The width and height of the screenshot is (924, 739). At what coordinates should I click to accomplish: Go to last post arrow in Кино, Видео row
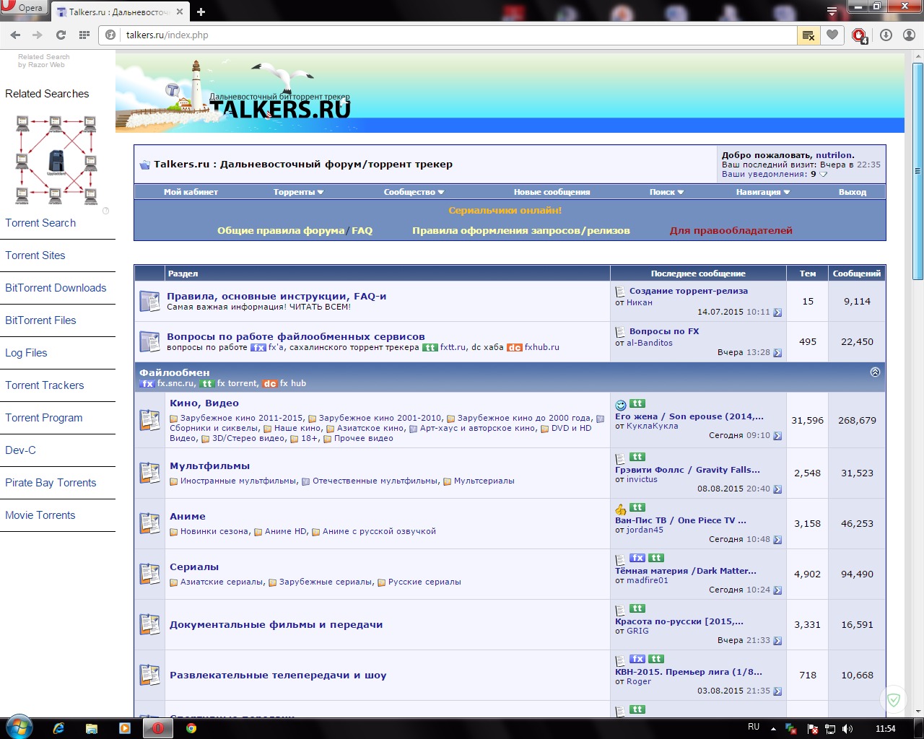pyautogui.click(x=777, y=436)
